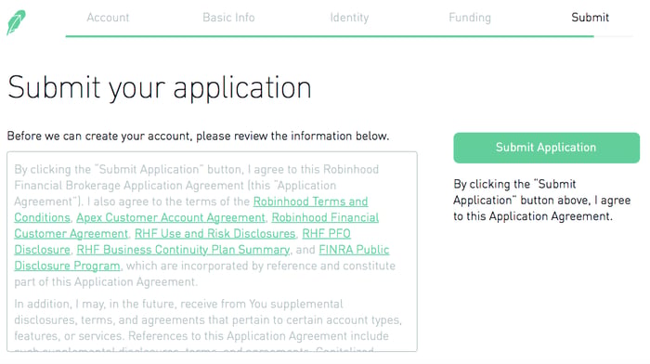This screenshot has height=364, width=650.
Task: Select the Submit step tab
Action: coord(590,18)
